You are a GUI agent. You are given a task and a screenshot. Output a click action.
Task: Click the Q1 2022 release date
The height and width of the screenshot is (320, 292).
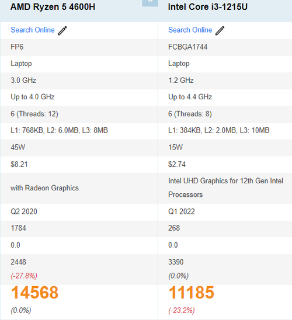[x=182, y=211]
